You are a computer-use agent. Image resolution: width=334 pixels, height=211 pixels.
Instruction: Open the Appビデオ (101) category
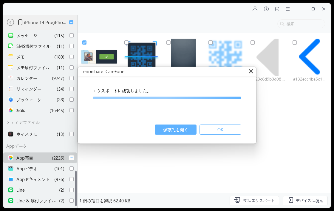click(x=40, y=169)
